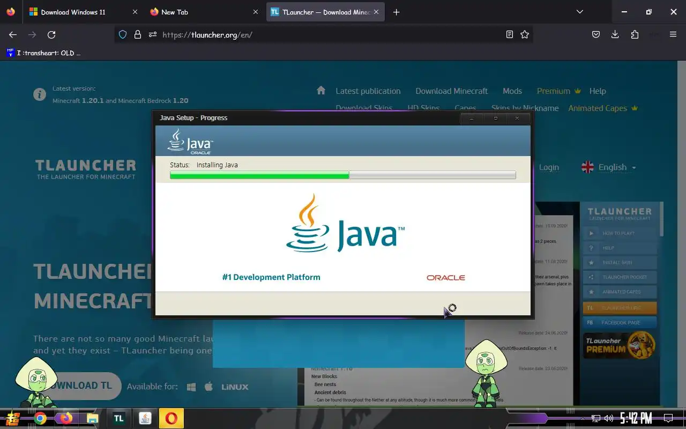Click the Login link
Viewport: 686px width, 429px height.
pos(549,167)
